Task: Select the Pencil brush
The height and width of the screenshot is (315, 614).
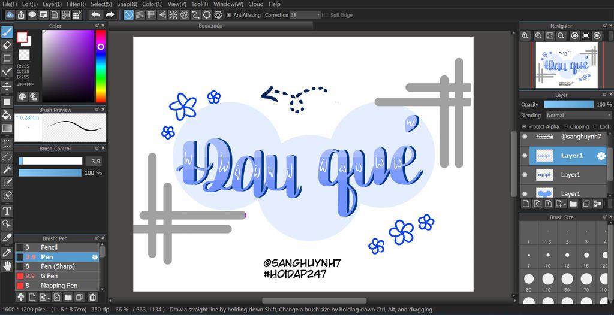Action: tap(57, 247)
